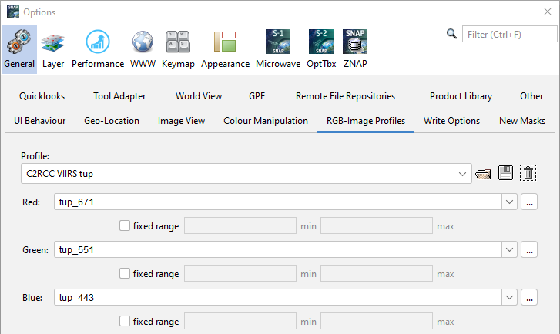Open the Layer options category
Image resolution: width=560 pixels, height=334 pixels.
(x=53, y=49)
